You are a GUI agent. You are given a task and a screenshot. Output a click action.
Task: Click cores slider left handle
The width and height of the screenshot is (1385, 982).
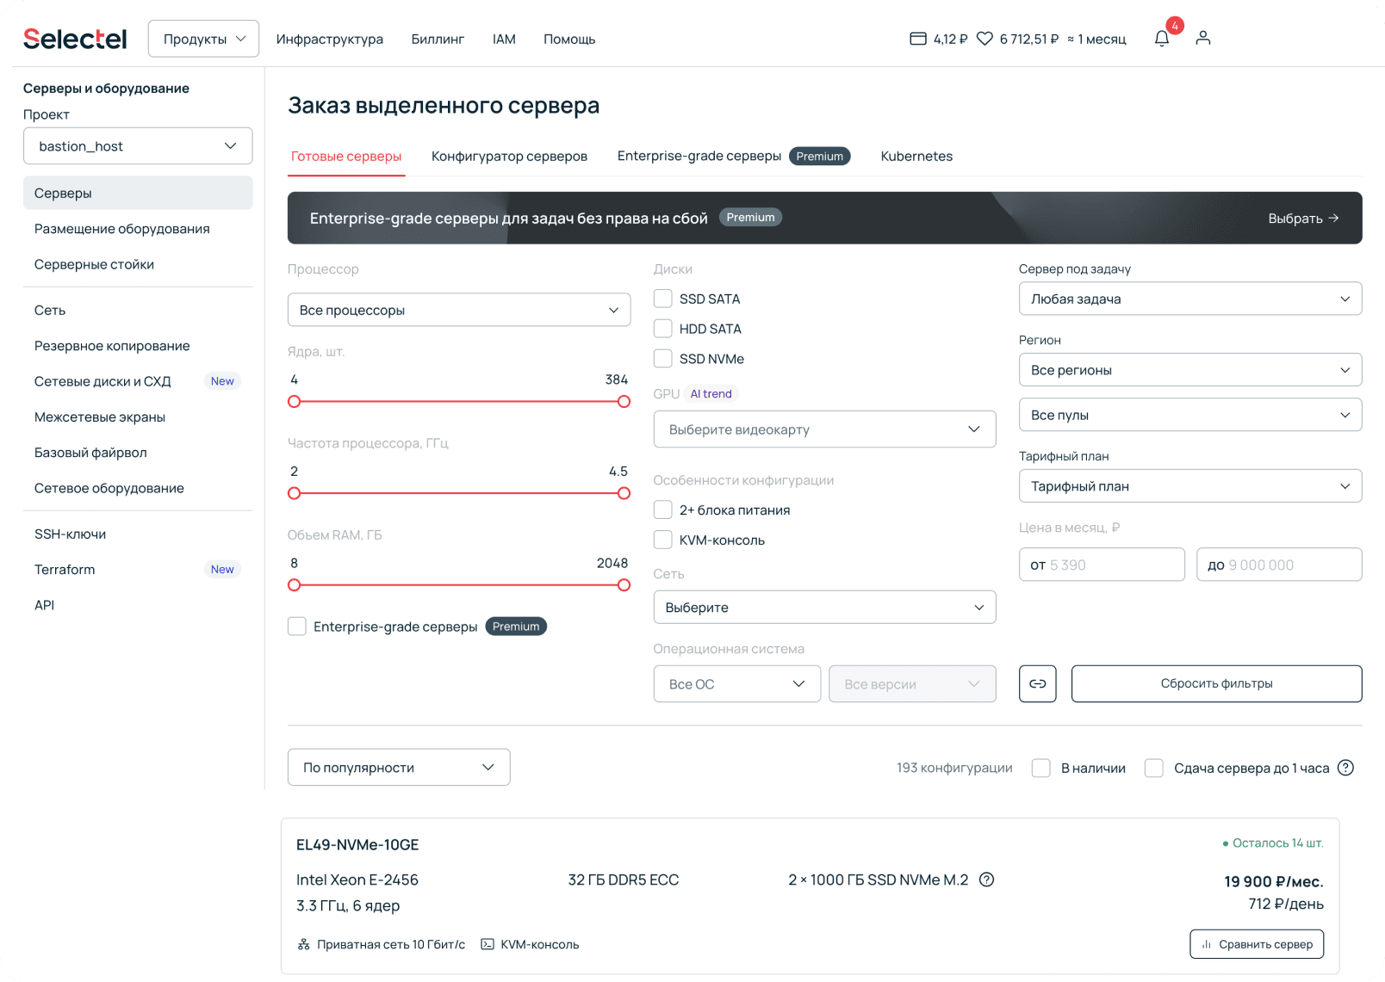coord(295,402)
